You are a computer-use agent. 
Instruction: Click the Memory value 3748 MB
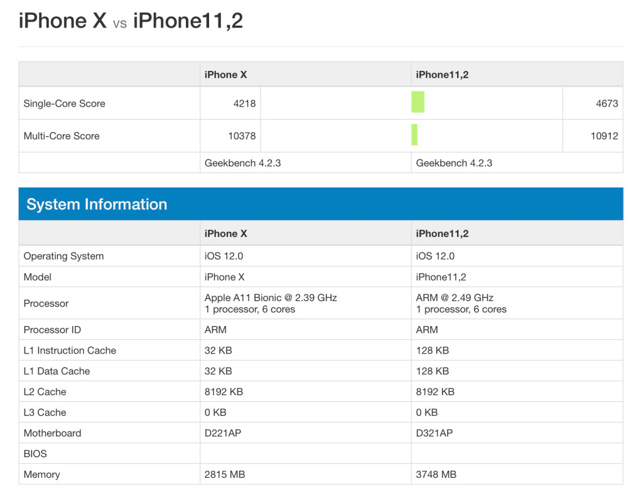(x=436, y=474)
